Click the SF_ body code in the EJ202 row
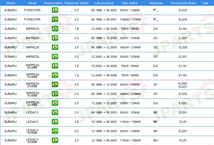This screenshot has width=214, height=145. coord(155,10)
